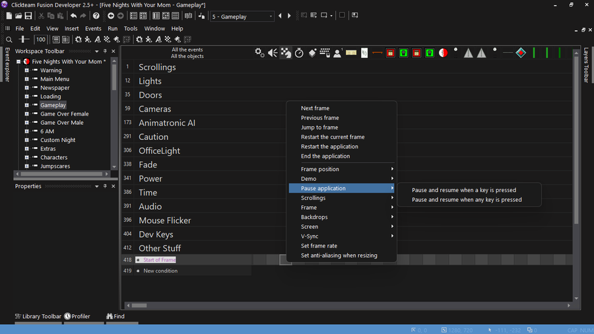
Task: Go forward with the right circle arrow
Action: point(121,16)
